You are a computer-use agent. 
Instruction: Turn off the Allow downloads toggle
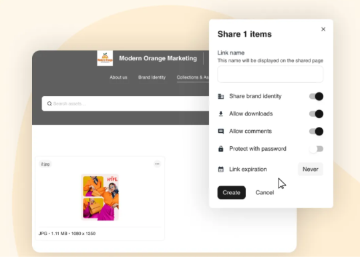click(316, 113)
